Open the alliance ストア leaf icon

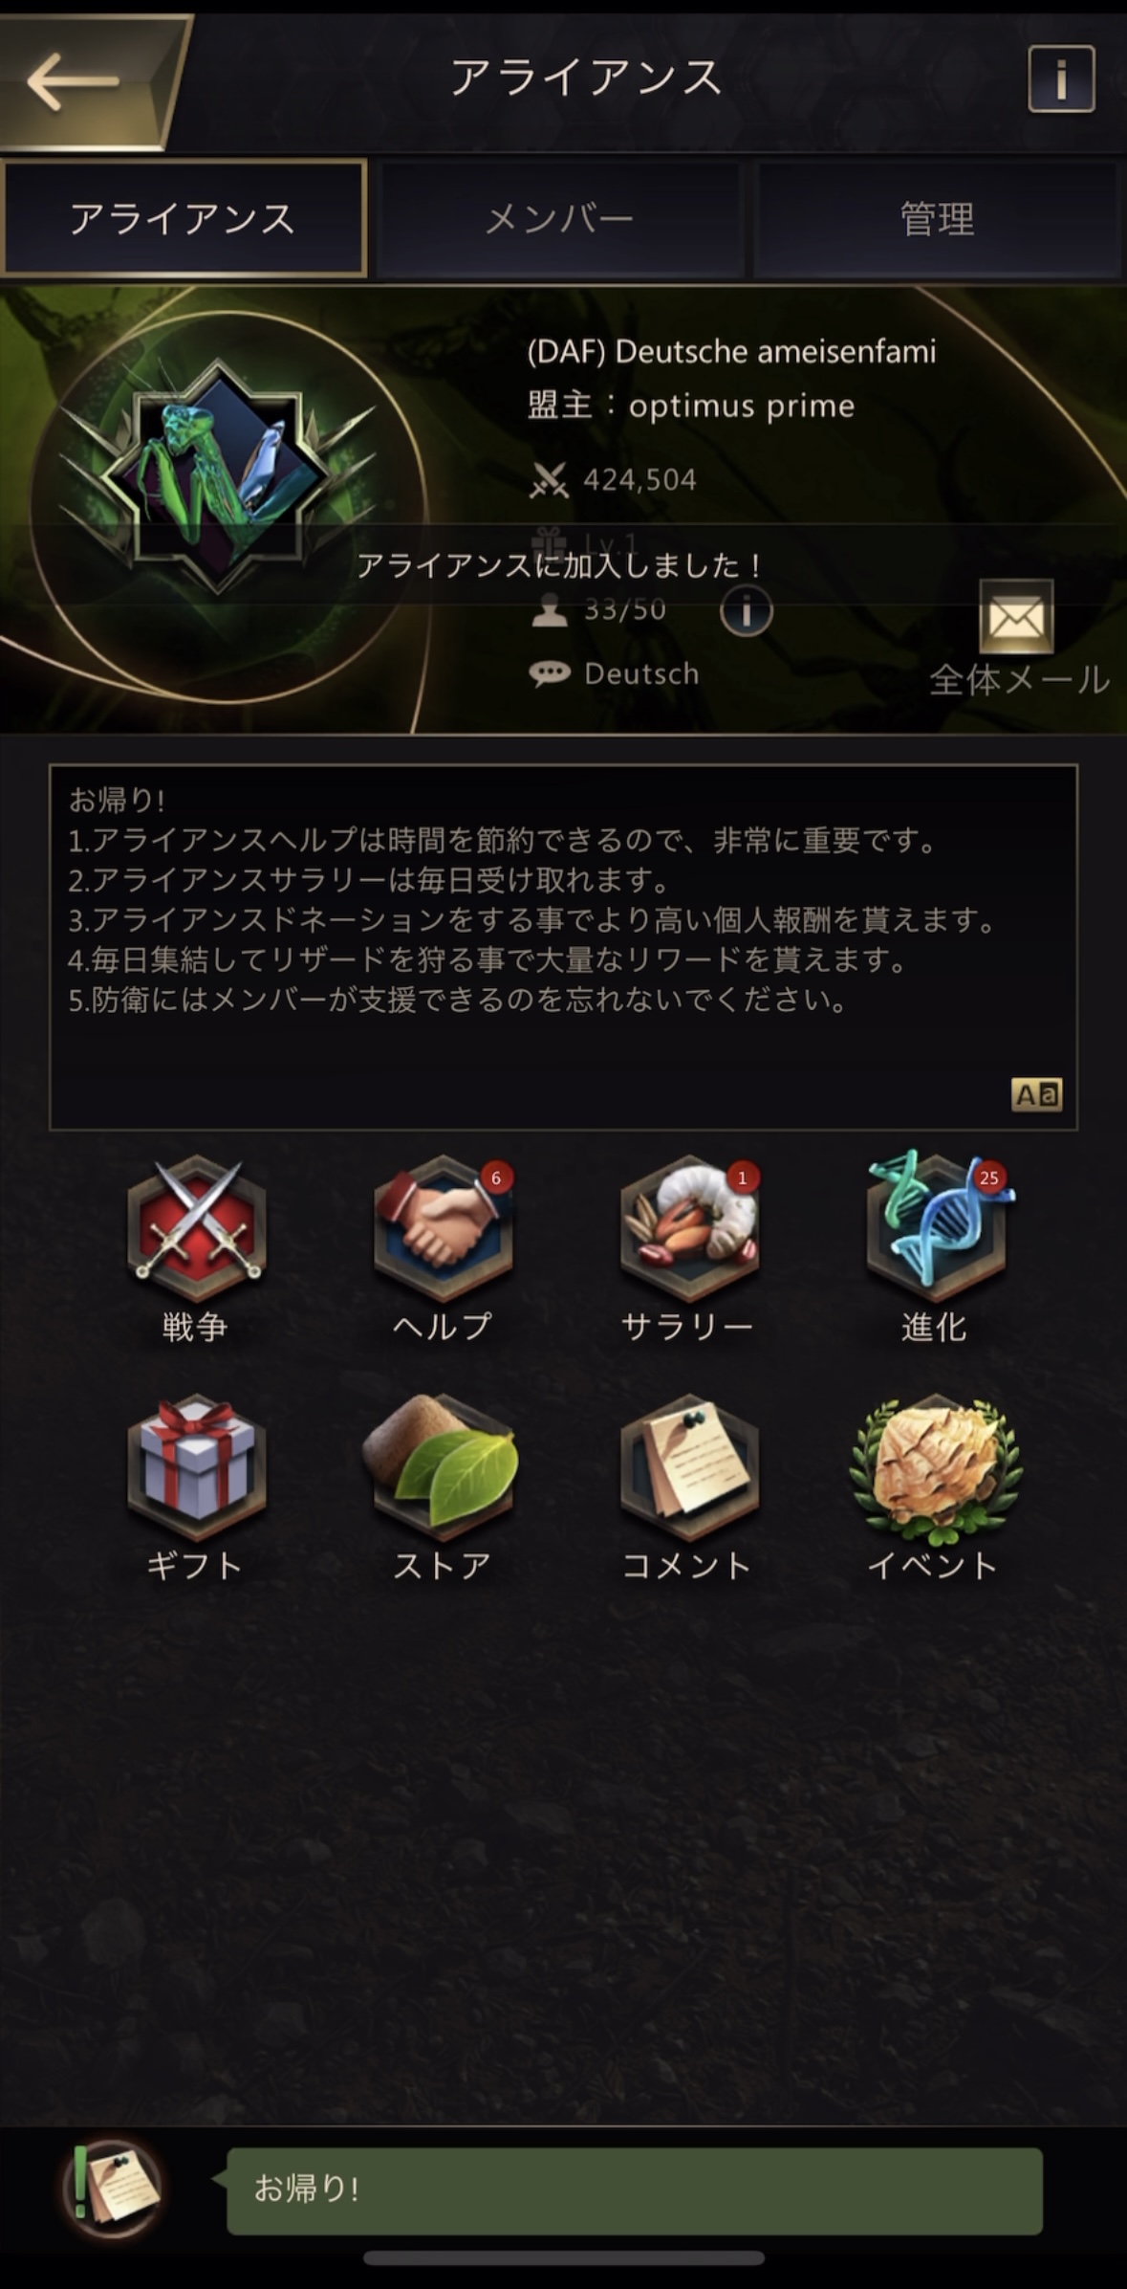pos(443,1465)
